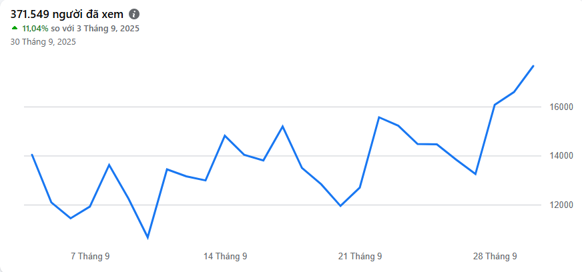Click the "371.549 người đã xem" heading
This screenshot has height=272, width=582.
point(67,14)
